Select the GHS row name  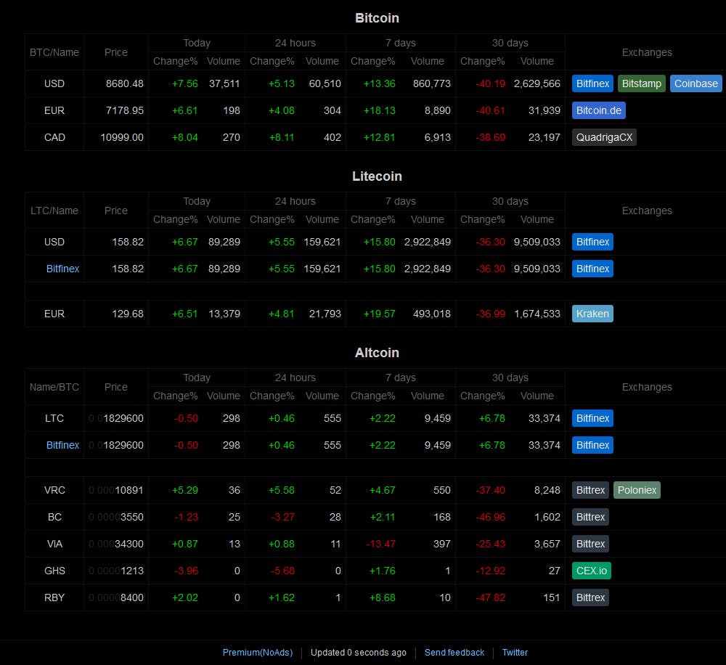coord(54,571)
